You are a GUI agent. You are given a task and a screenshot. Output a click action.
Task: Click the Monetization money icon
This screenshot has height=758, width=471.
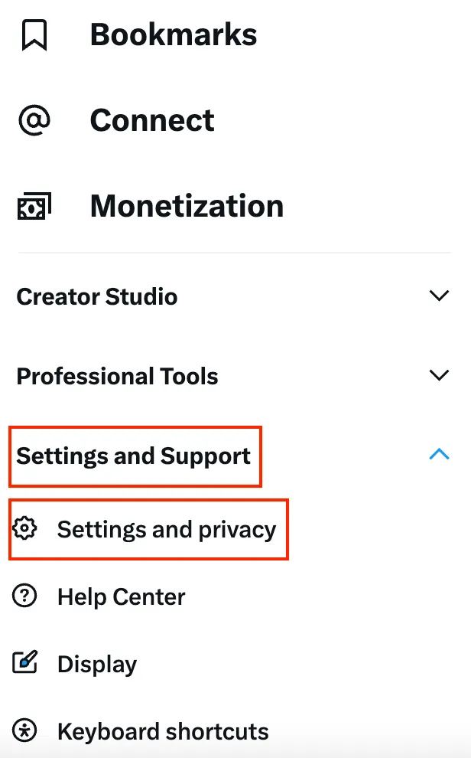[x=34, y=206]
